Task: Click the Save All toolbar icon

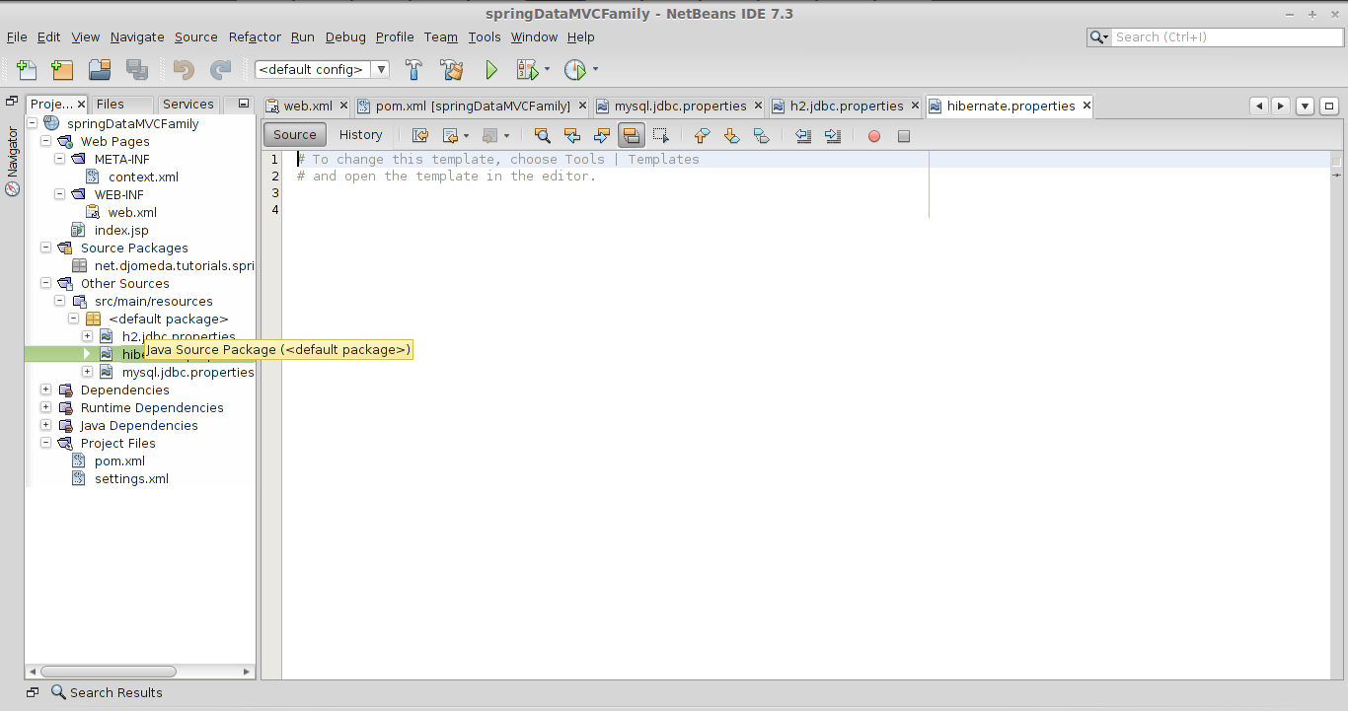Action: [x=137, y=70]
